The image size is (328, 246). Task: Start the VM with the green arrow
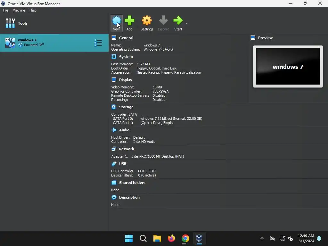pos(178,20)
